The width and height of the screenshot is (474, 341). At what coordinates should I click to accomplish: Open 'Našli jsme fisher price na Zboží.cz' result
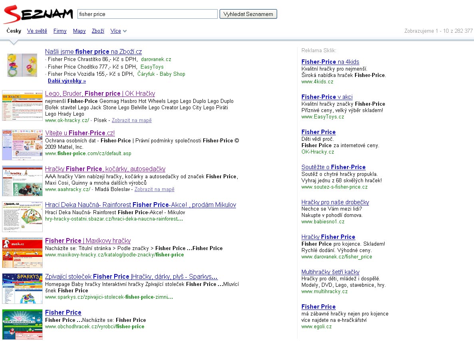(x=93, y=51)
